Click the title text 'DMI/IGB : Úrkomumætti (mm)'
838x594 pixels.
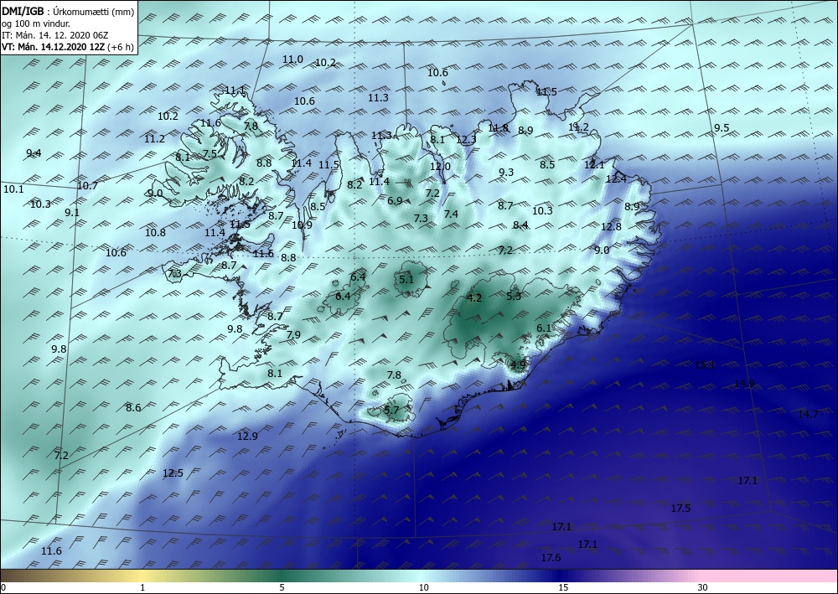click(67, 11)
